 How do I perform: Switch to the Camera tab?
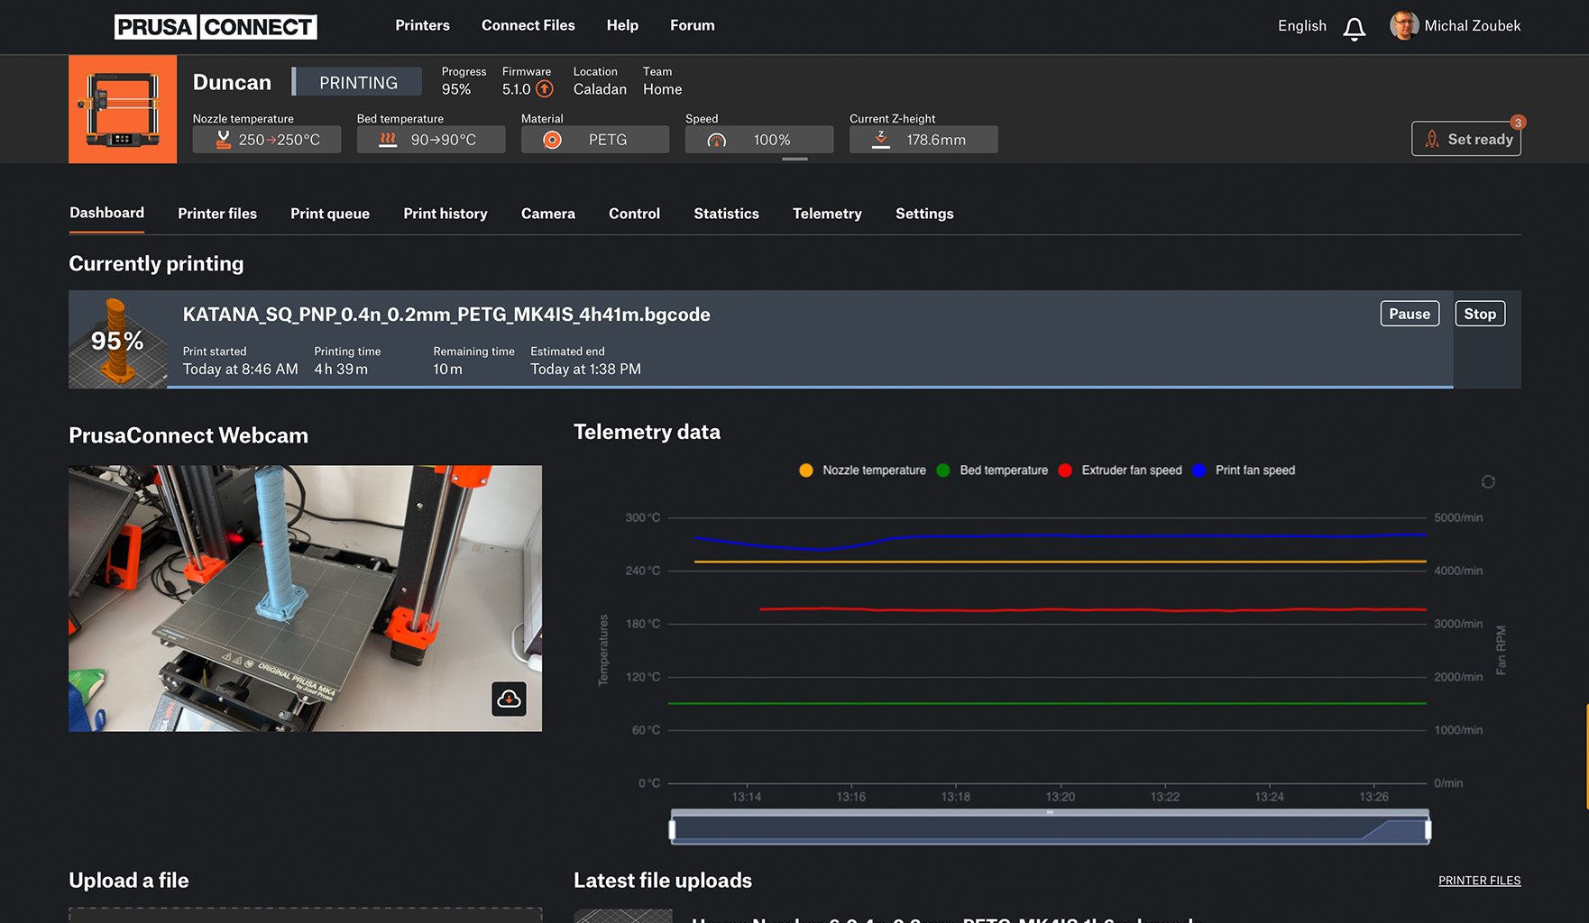click(548, 214)
